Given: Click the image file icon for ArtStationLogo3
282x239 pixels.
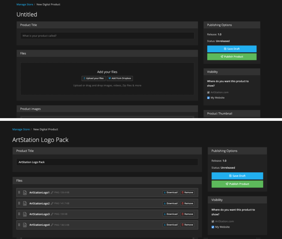Looking at the screenshot, I should [25, 214].
